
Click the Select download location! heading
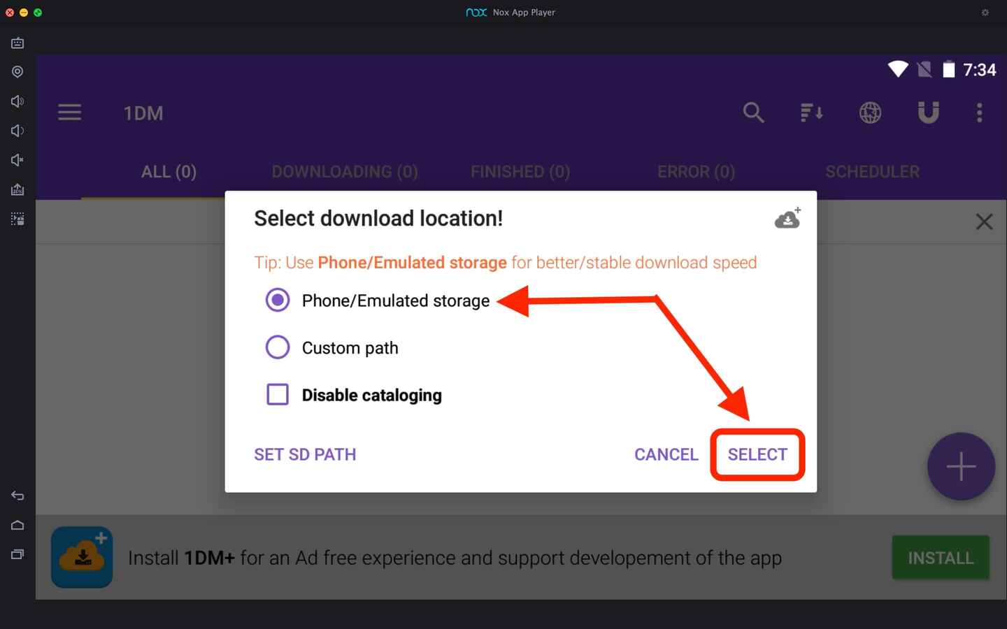coord(378,219)
